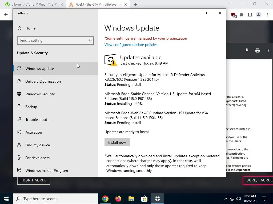Open For developers settings
The width and height of the screenshot is (273, 204).
click(55, 158)
